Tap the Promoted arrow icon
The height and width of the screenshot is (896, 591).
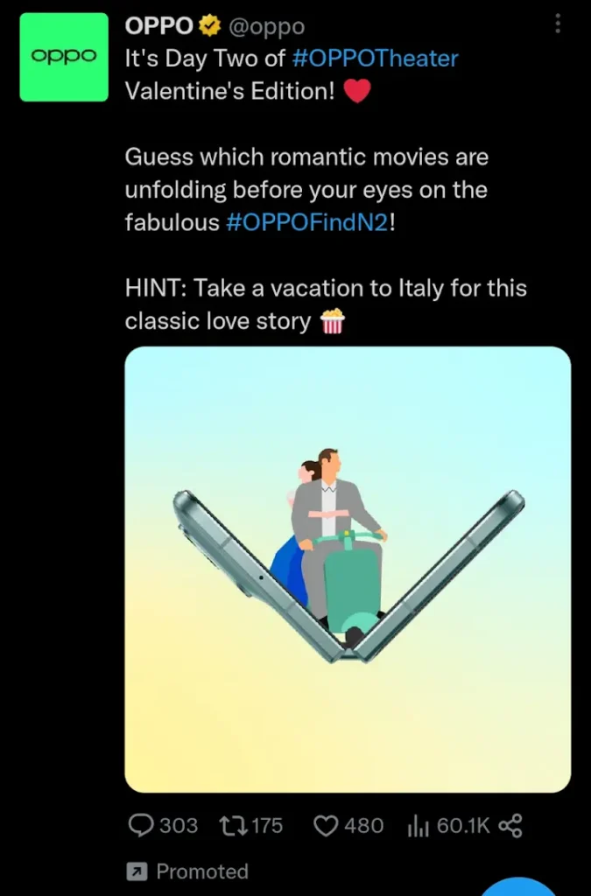tap(137, 872)
